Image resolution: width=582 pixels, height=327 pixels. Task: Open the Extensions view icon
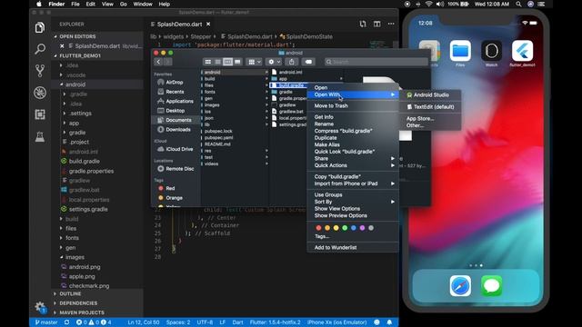pyautogui.click(x=40, y=114)
